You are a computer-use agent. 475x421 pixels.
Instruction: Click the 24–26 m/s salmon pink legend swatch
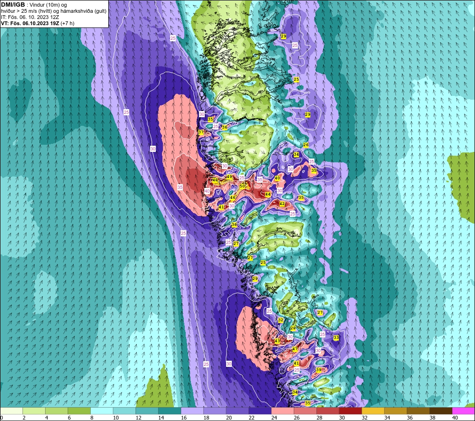pyautogui.click(x=283, y=411)
